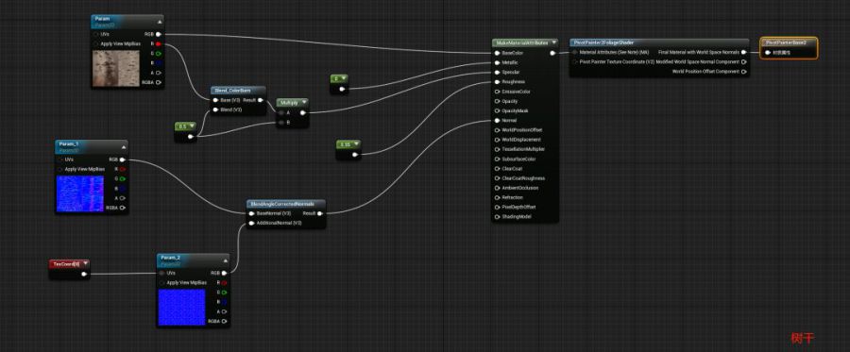Viewport: 850px width, 352px height.
Task: Select the PivotPainterBase2 node title
Action: (x=786, y=42)
